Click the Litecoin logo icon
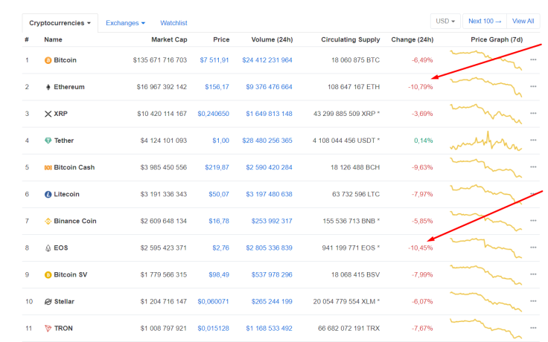The image size is (548, 342). click(48, 194)
